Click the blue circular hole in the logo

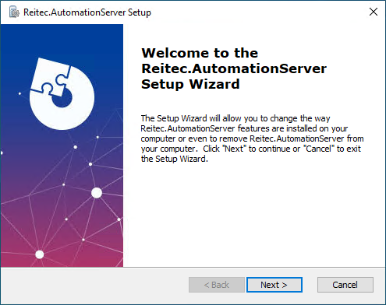pyautogui.click(x=62, y=98)
